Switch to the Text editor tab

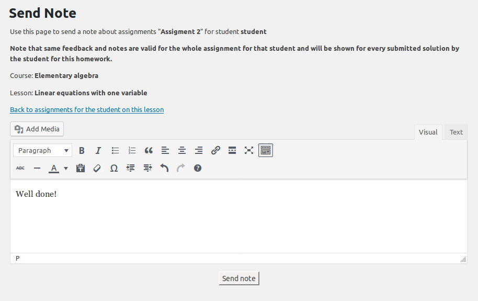456,132
